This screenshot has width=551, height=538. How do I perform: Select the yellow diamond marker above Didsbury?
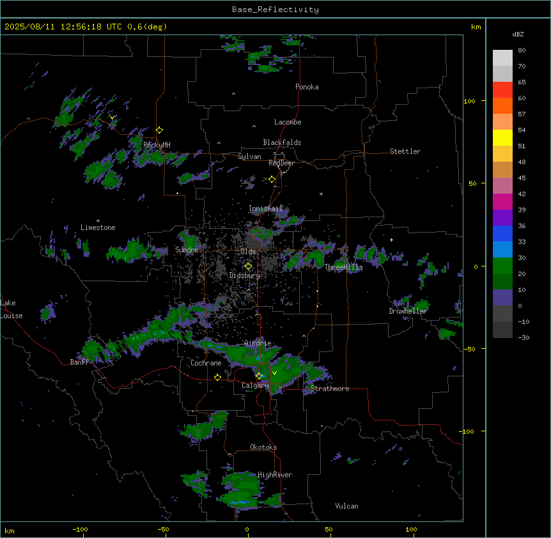coord(248,266)
